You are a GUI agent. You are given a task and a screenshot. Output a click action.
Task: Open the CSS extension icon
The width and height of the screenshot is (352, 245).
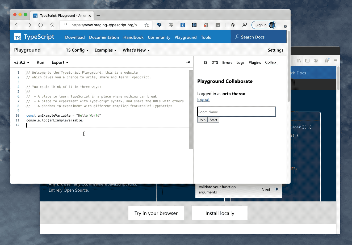pyautogui.click(x=171, y=25)
